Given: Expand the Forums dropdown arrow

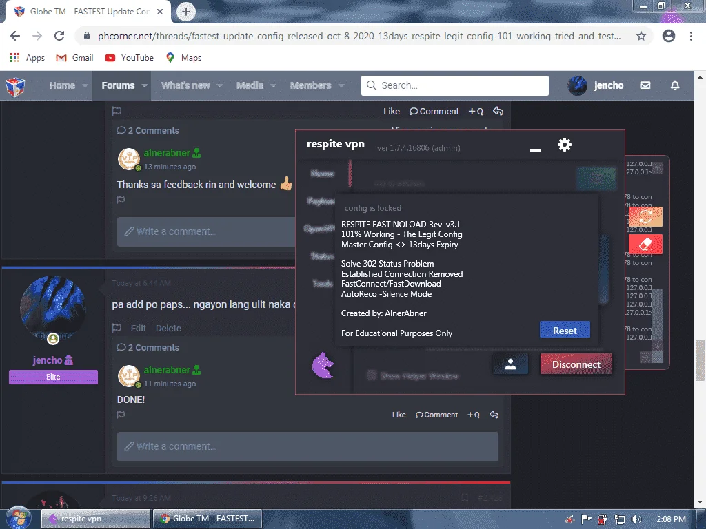Looking at the screenshot, I should (x=144, y=85).
